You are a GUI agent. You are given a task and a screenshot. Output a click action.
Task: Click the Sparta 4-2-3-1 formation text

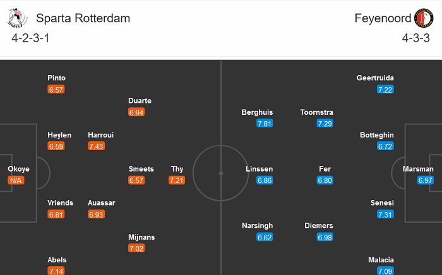coord(30,38)
